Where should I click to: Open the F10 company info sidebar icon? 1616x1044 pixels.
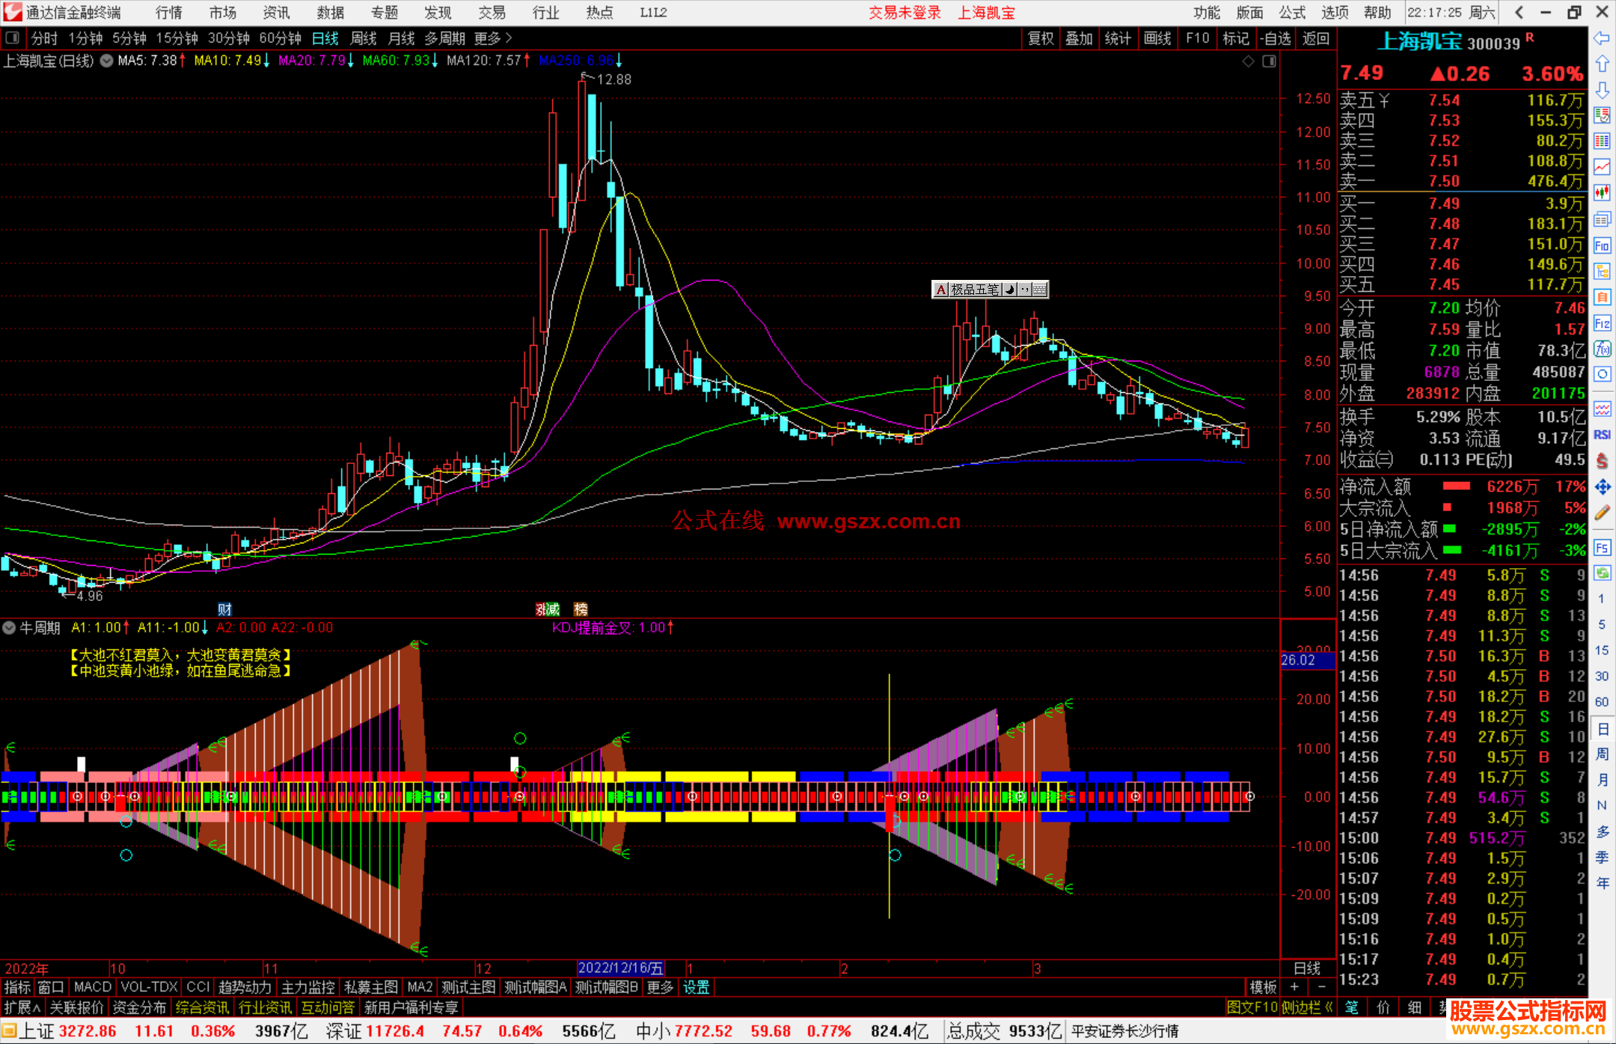point(1602,245)
